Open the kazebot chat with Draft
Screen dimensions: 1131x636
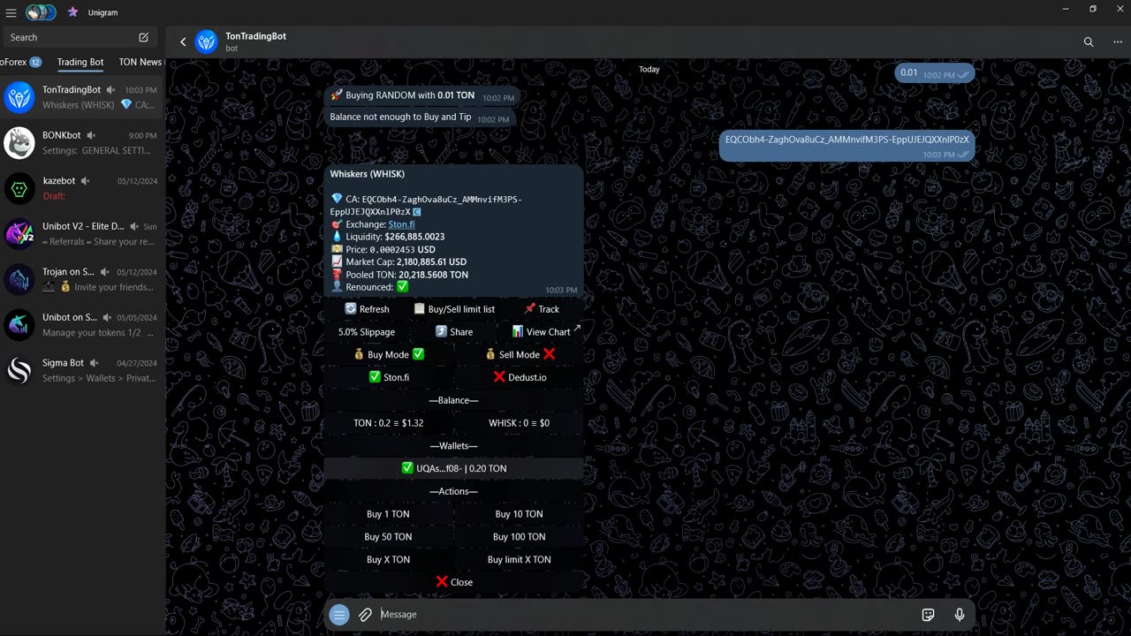81,188
